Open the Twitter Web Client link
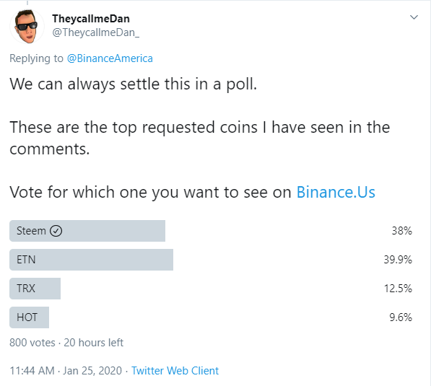The width and height of the screenshot is (431, 386). click(x=175, y=371)
